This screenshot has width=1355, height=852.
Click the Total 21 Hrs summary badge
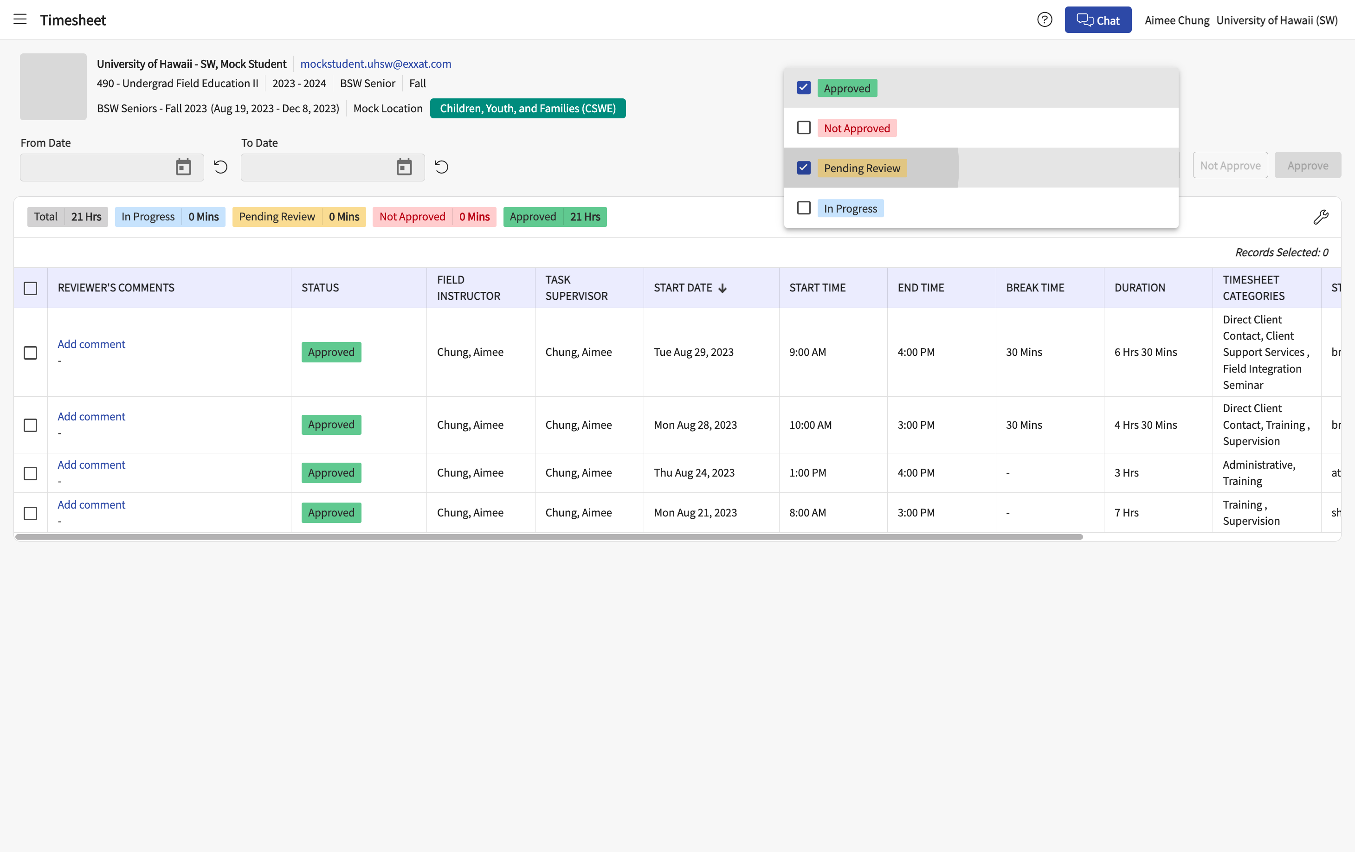(x=68, y=217)
